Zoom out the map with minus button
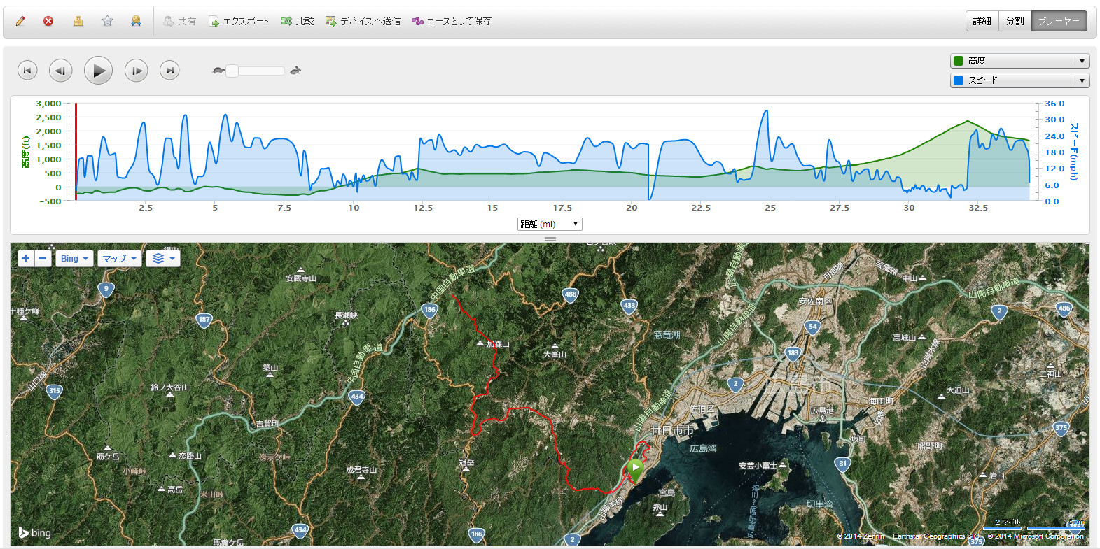The height and width of the screenshot is (549, 1100). [43, 258]
